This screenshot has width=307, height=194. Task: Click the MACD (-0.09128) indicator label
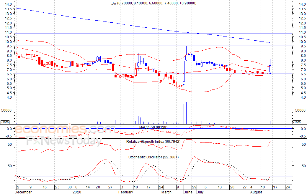pos(153,127)
